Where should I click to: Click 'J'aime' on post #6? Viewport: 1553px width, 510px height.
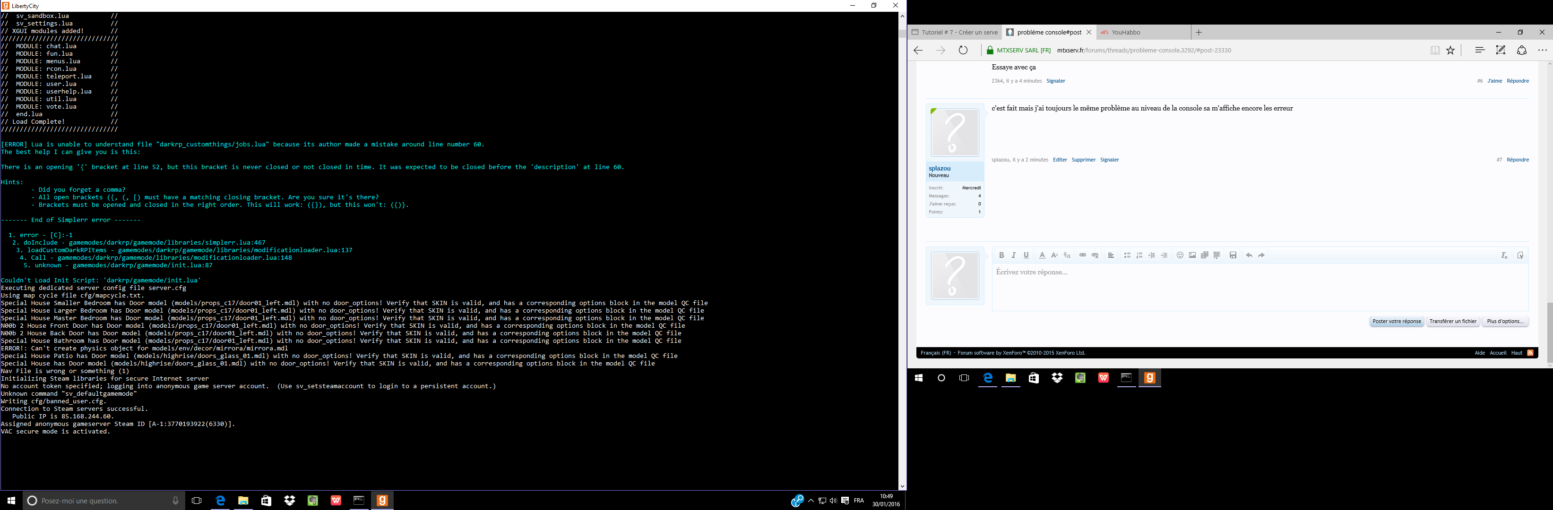[x=1494, y=81]
